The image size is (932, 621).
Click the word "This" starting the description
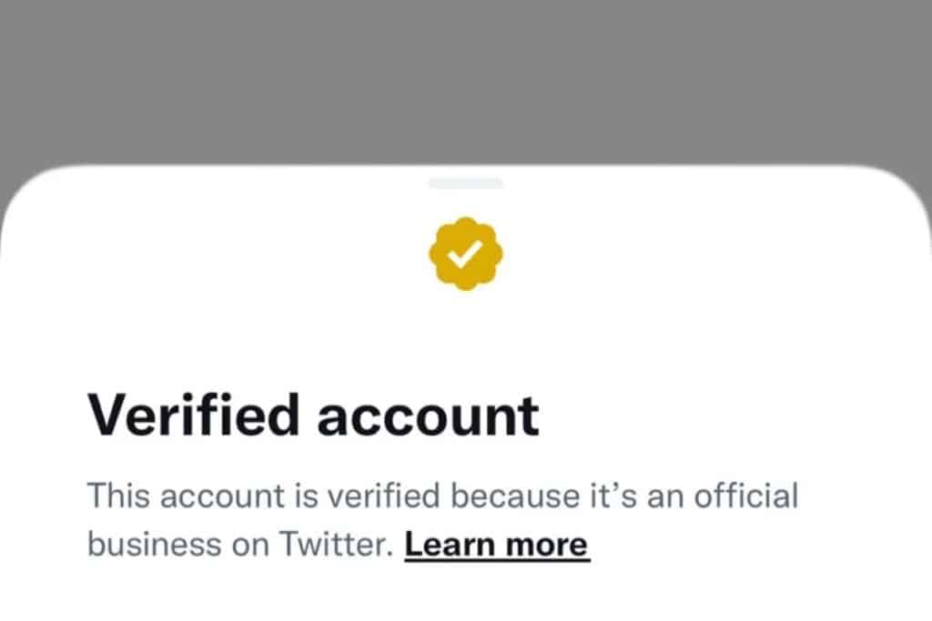point(116,496)
